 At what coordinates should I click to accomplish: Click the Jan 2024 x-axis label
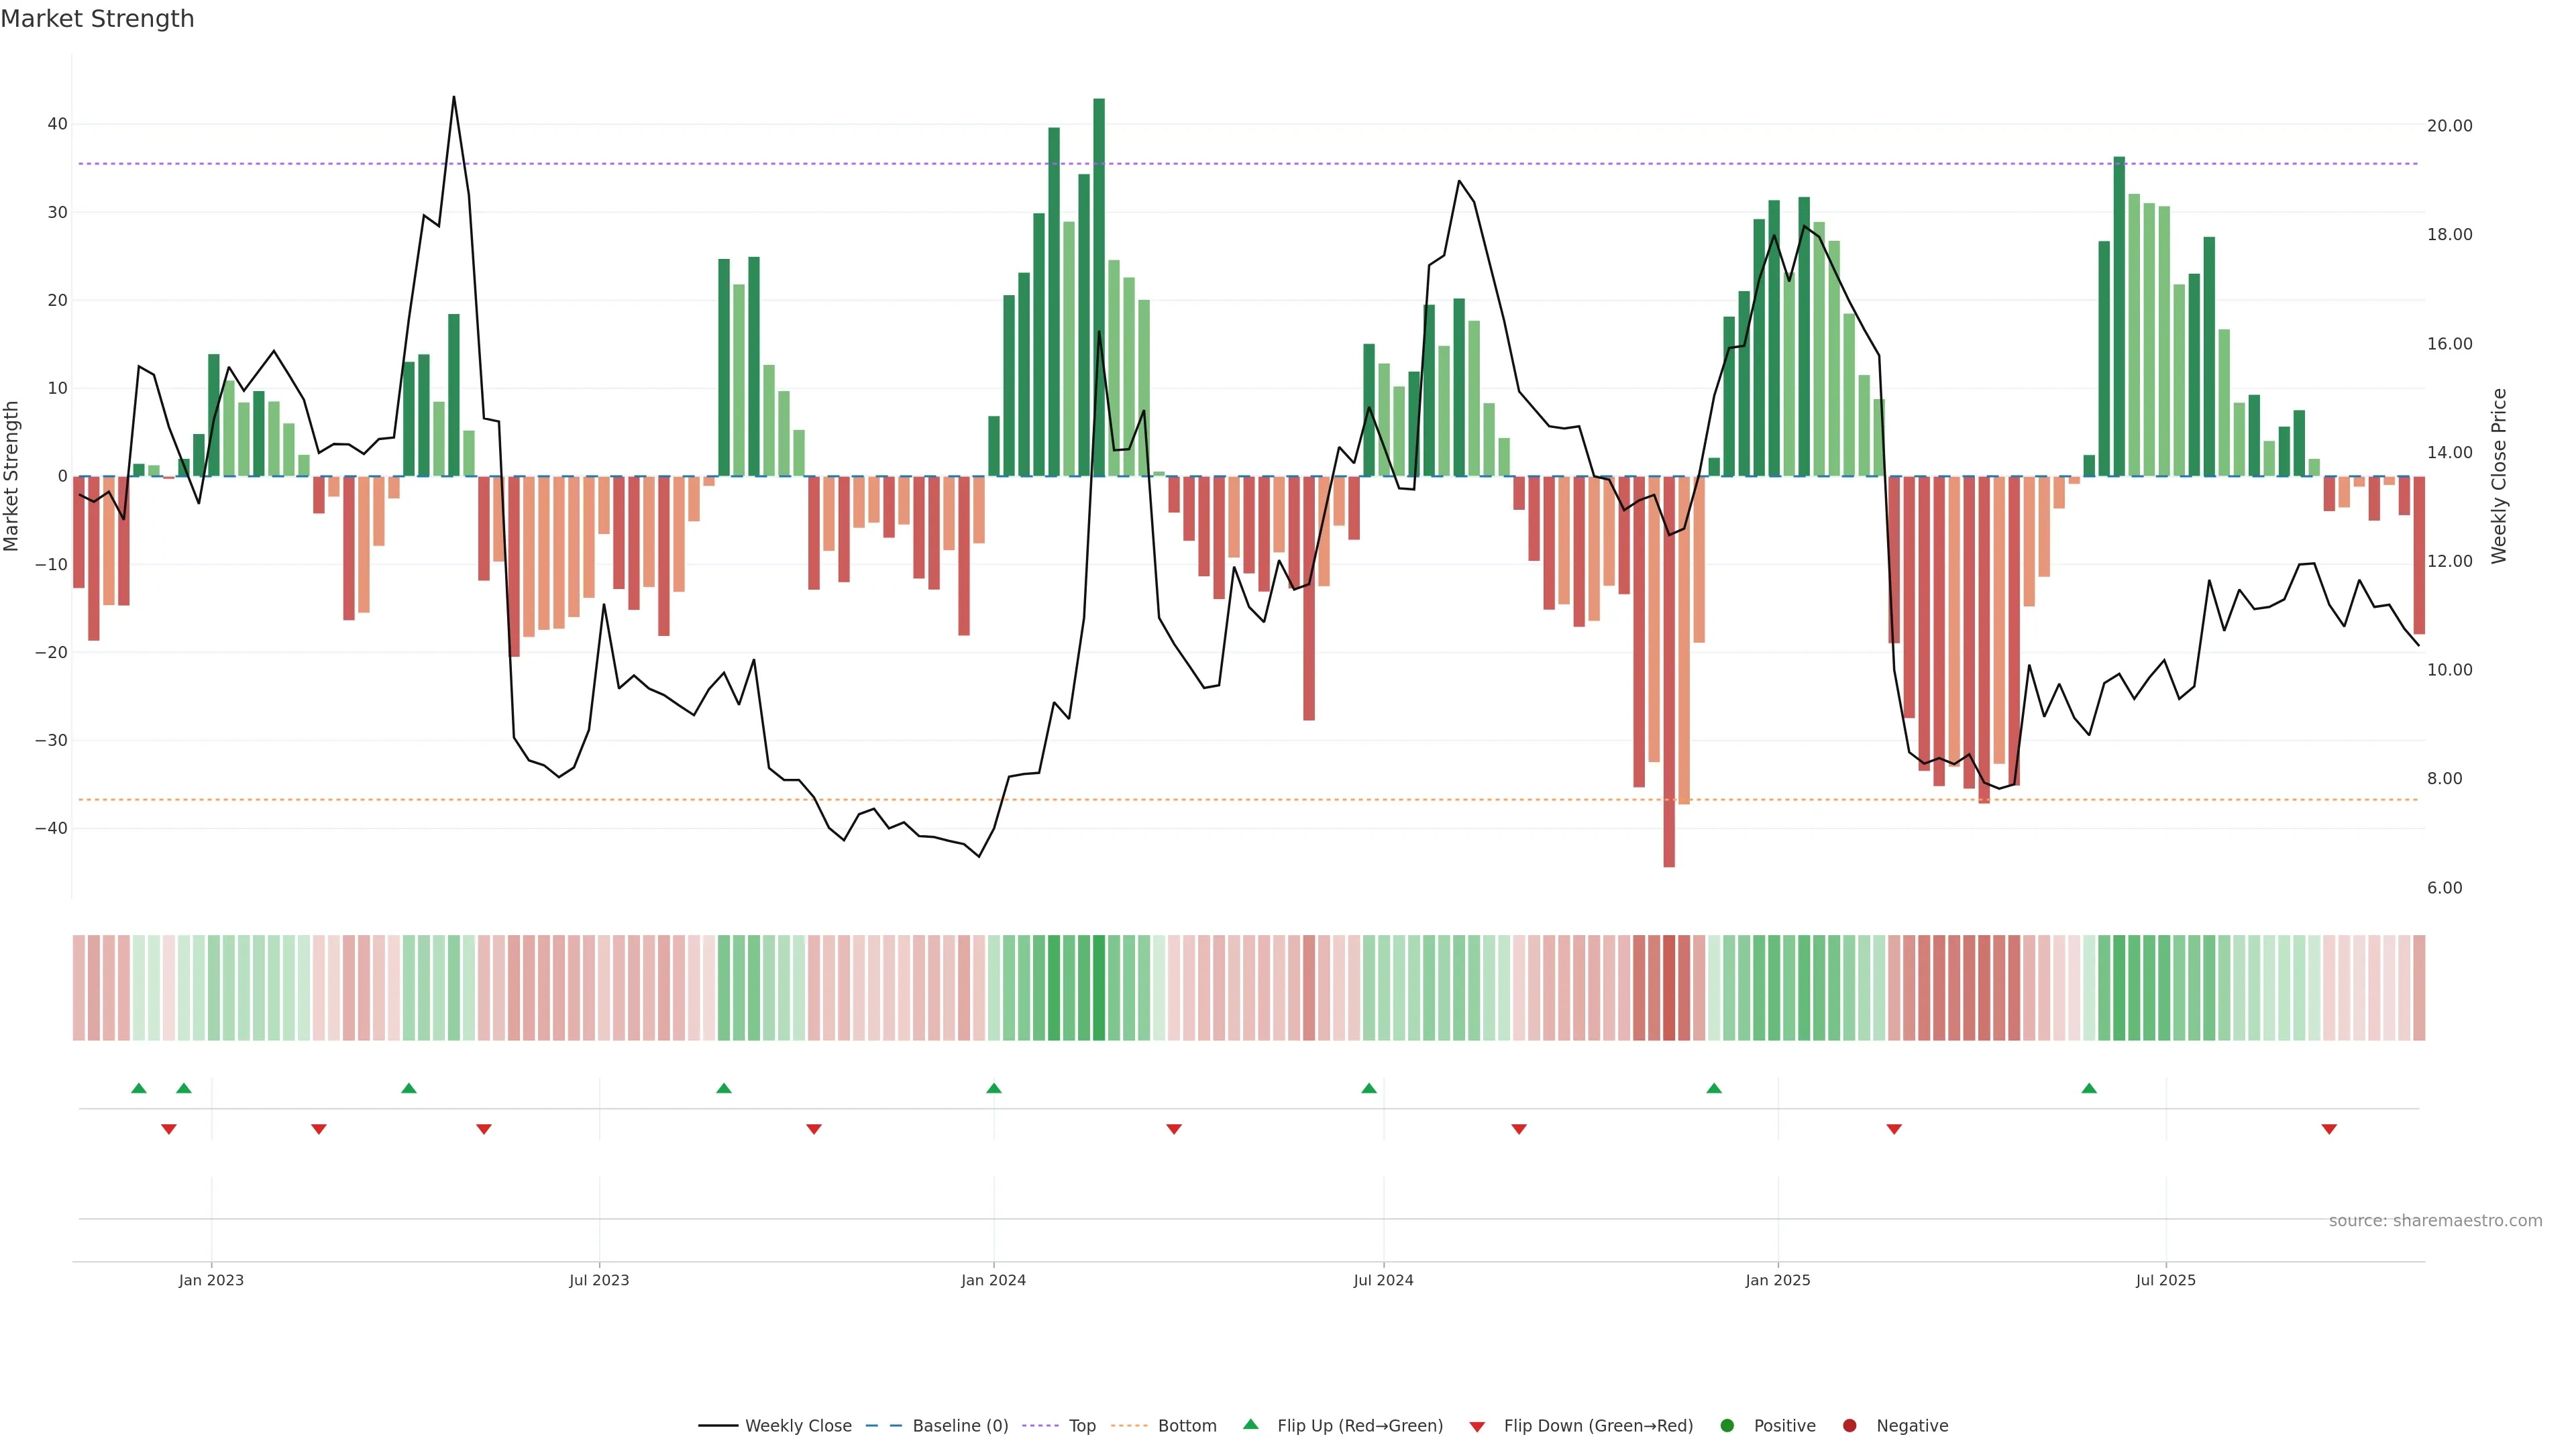coord(993,1280)
